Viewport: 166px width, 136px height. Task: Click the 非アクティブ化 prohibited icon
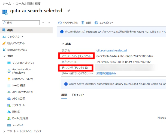click(60, 23)
